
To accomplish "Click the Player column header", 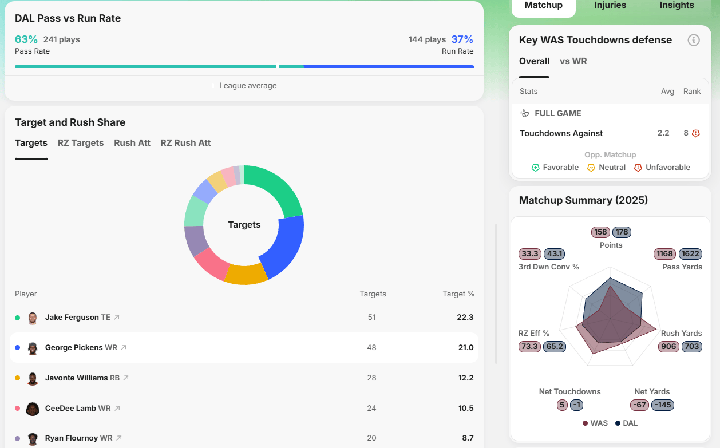I will tap(26, 294).
